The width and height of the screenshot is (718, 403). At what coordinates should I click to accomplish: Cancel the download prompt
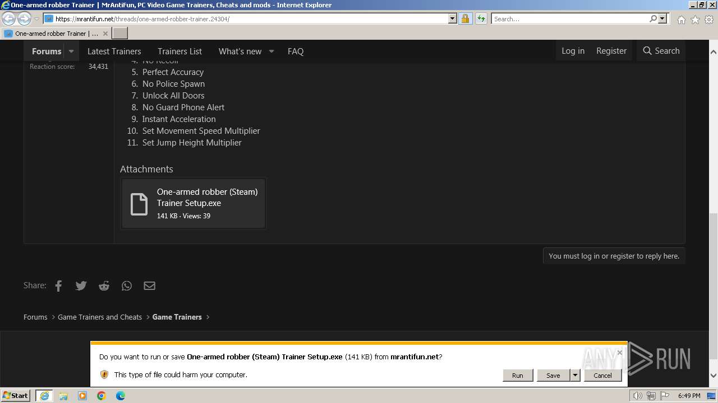click(x=603, y=376)
